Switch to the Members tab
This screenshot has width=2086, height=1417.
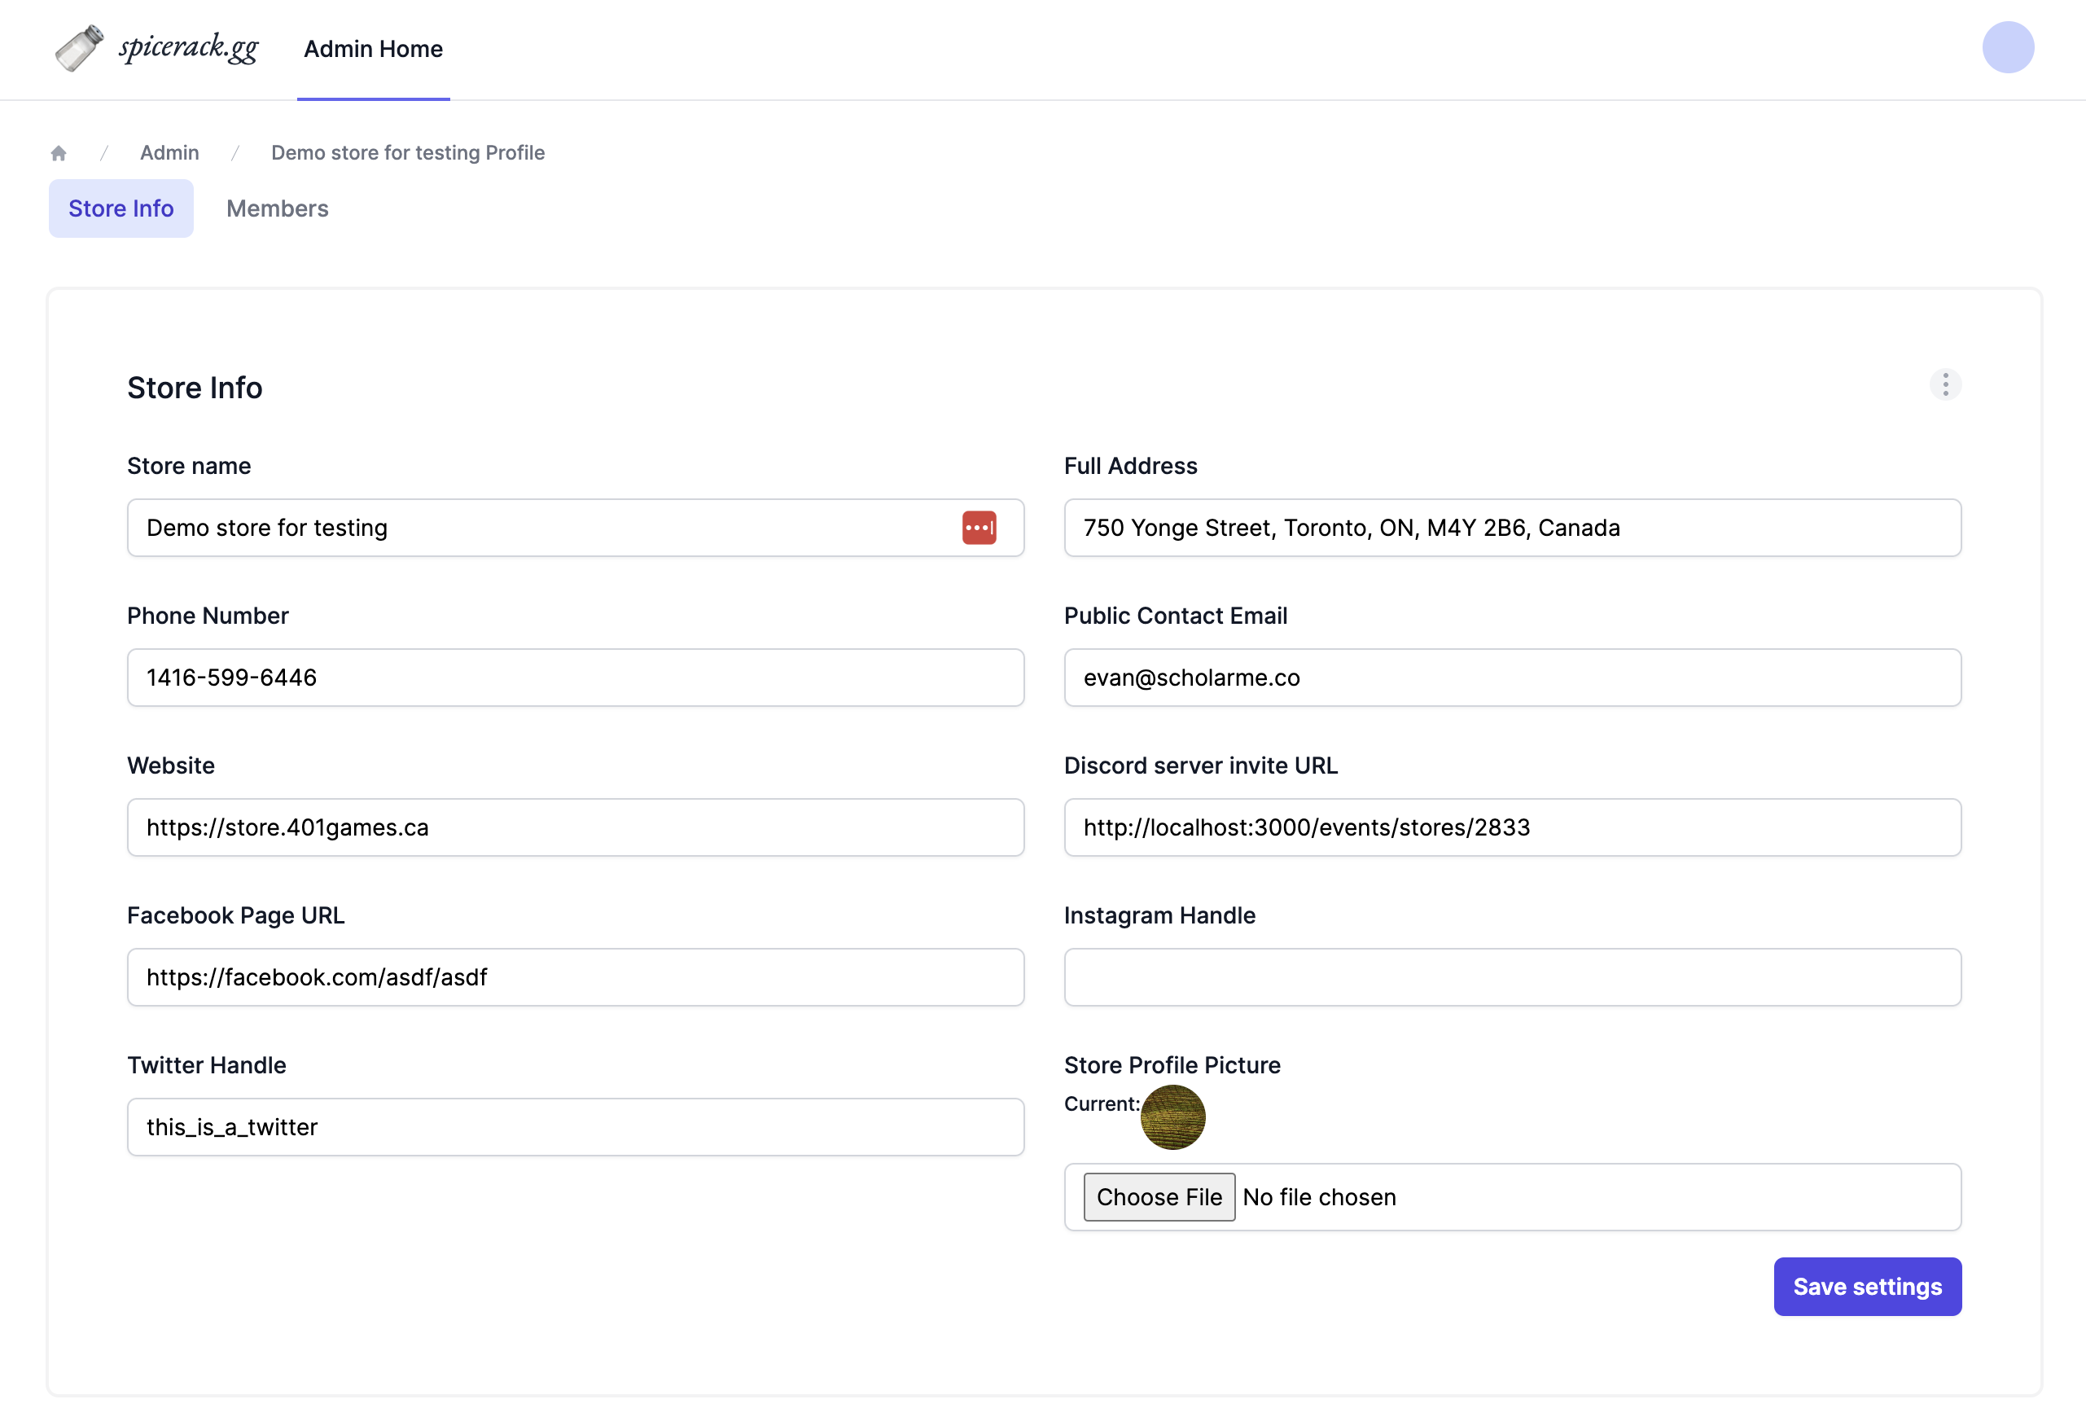point(278,208)
